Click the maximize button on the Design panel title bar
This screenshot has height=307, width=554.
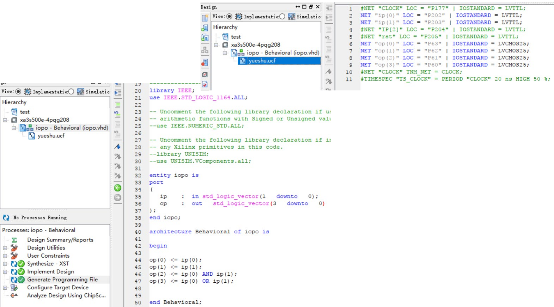tap(304, 7)
